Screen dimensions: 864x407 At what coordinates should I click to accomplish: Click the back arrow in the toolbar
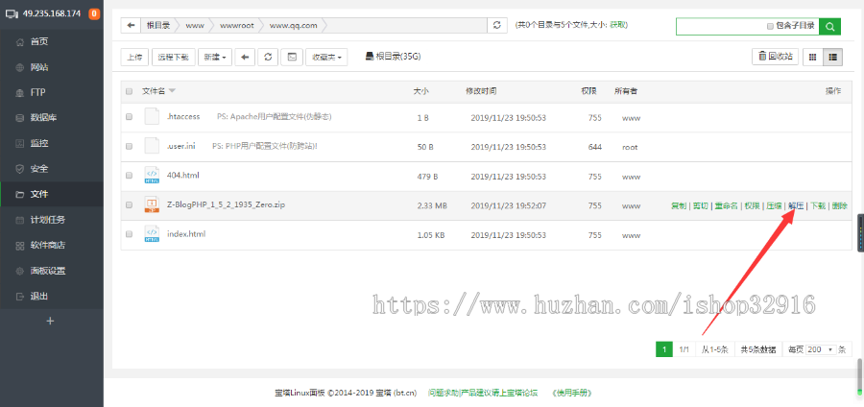[x=246, y=58]
